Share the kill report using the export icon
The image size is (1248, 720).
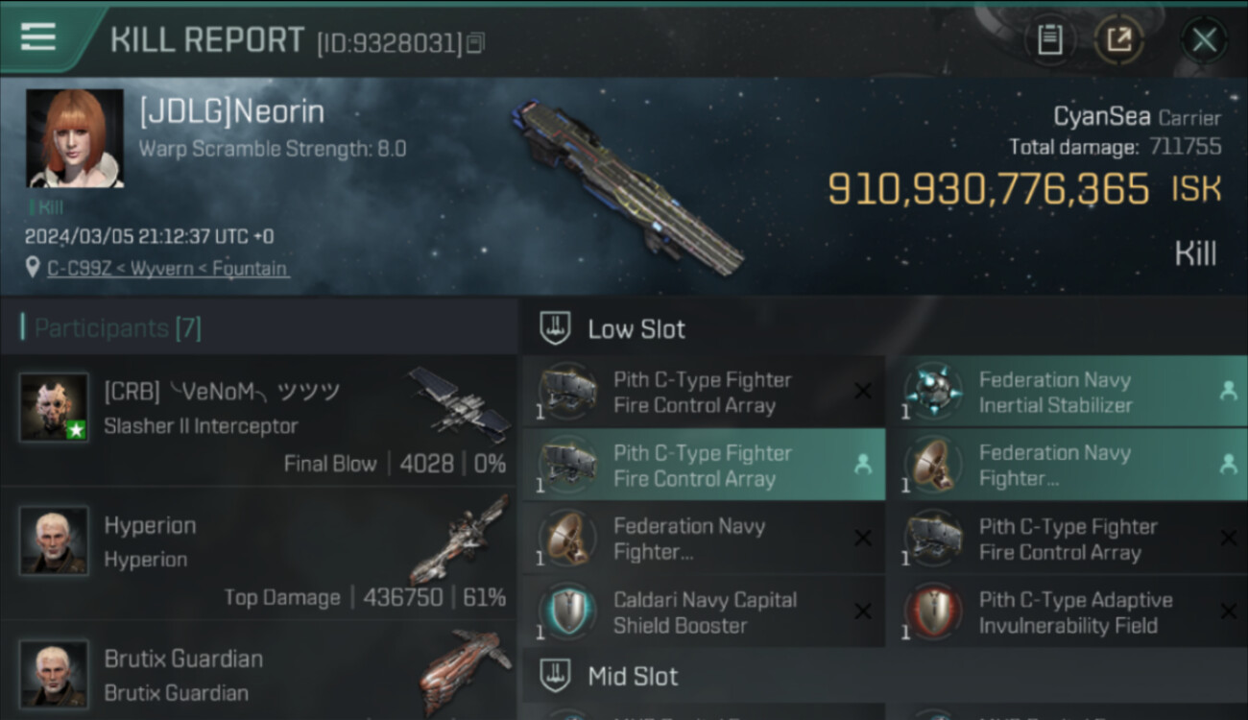pos(1119,40)
